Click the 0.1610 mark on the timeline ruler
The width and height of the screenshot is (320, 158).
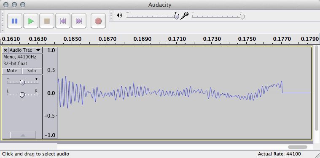tap(11, 39)
